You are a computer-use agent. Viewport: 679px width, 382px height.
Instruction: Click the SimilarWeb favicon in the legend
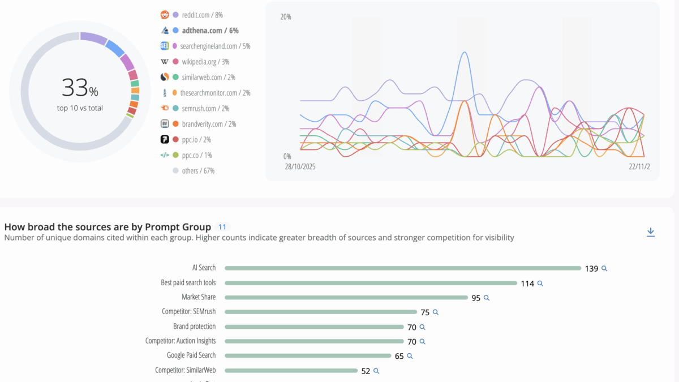click(164, 77)
